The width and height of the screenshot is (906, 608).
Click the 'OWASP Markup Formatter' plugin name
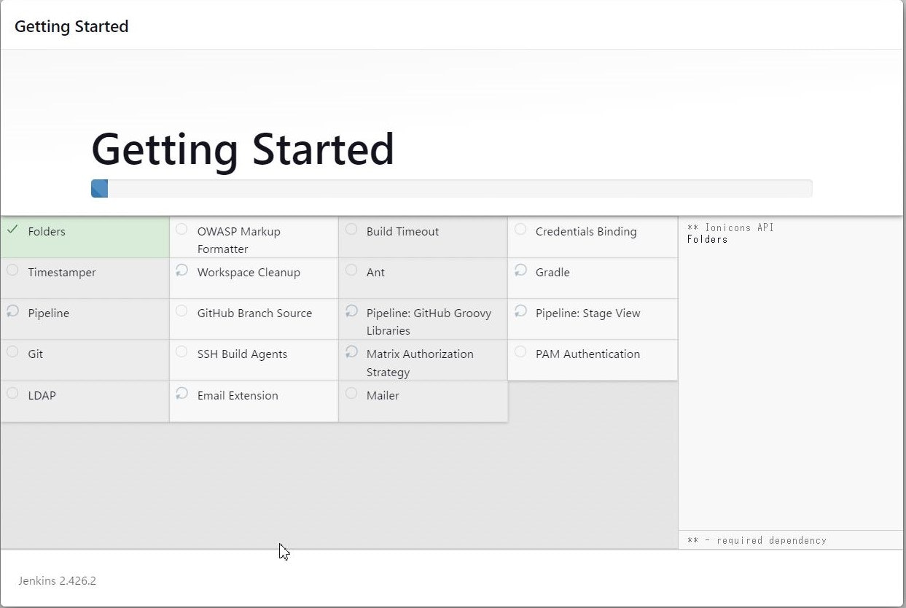coord(238,240)
